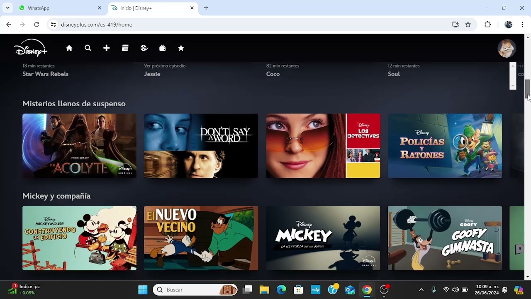Click the page scrollbar down arrow

[528, 277]
